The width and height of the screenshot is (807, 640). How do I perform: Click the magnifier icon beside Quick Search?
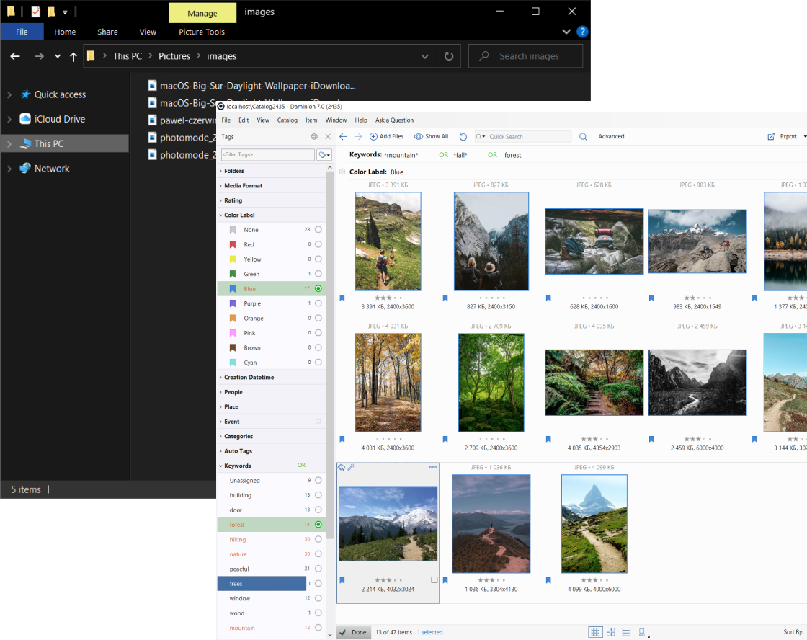tap(583, 136)
